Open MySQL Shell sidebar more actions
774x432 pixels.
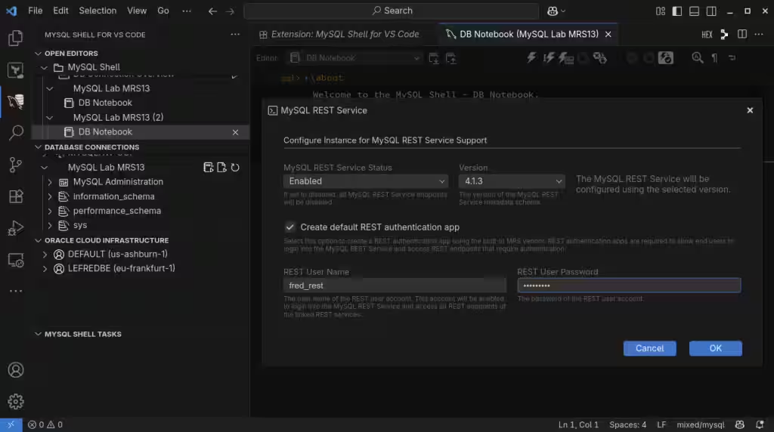coord(235,35)
